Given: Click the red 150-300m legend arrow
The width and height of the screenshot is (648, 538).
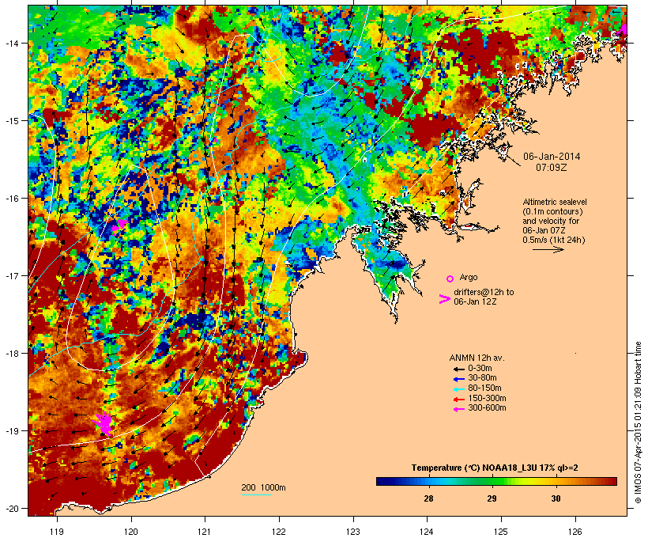Looking at the screenshot, I should coord(458,400).
